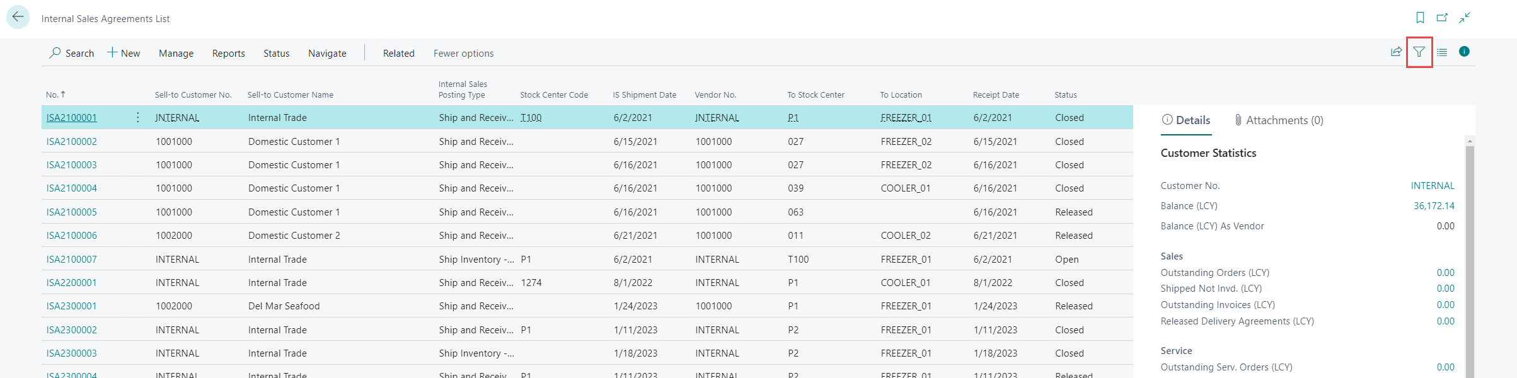
Task: Click Fewer options in the action bar
Action: 463,54
